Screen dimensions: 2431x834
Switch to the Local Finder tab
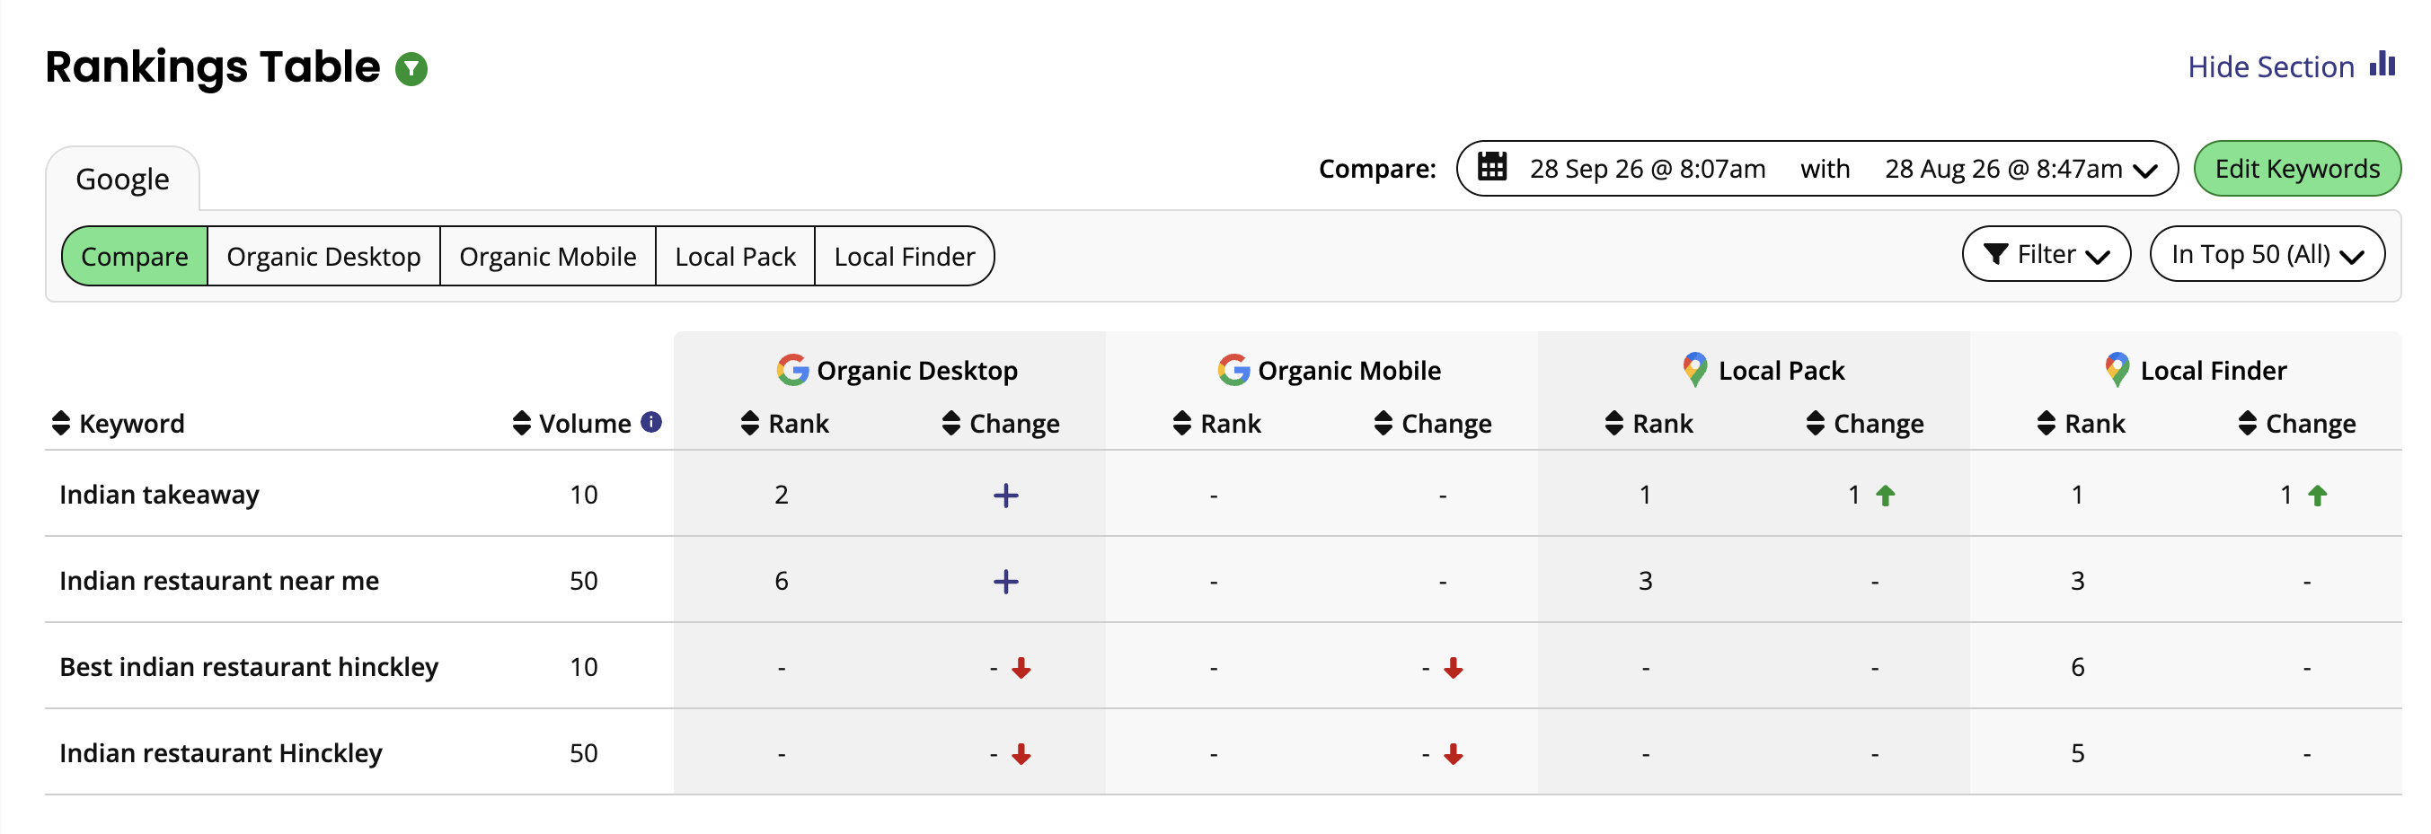(x=904, y=257)
